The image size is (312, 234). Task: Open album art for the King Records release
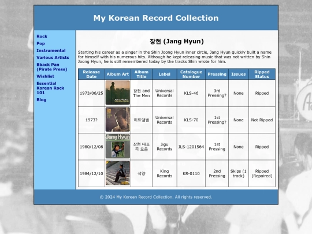118,173
